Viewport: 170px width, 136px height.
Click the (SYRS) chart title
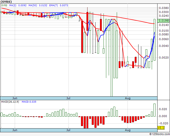(6, 2)
